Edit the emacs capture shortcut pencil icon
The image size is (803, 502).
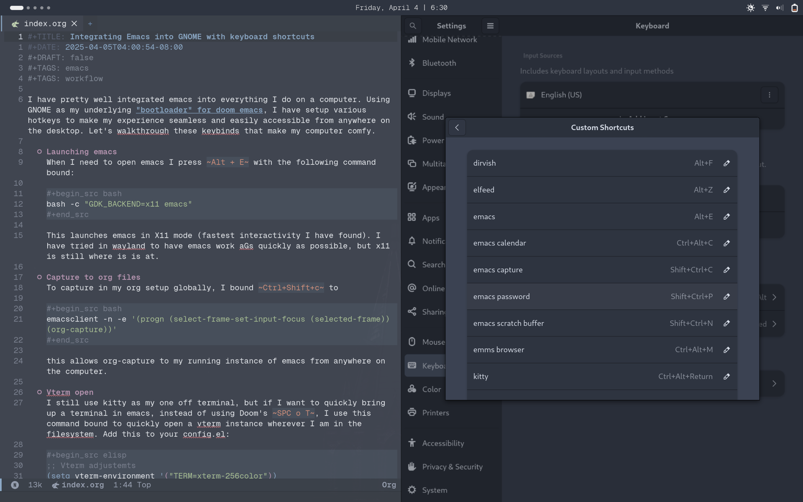(726, 270)
